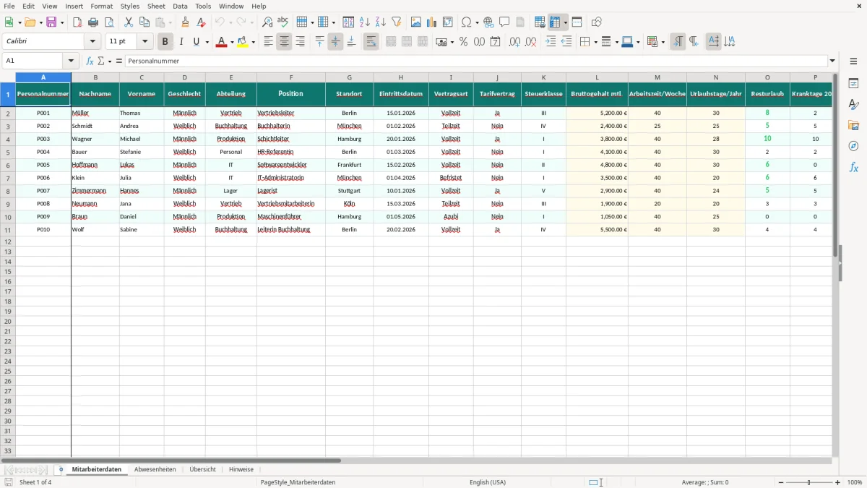This screenshot has height=488, width=867.
Task: Align cell text left
Action: pyautogui.click(x=269, y=42)
